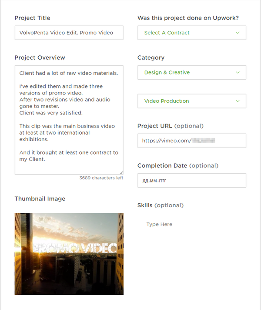
Task: Click inside the Project Overview text area
Action: tap(69, 120)
